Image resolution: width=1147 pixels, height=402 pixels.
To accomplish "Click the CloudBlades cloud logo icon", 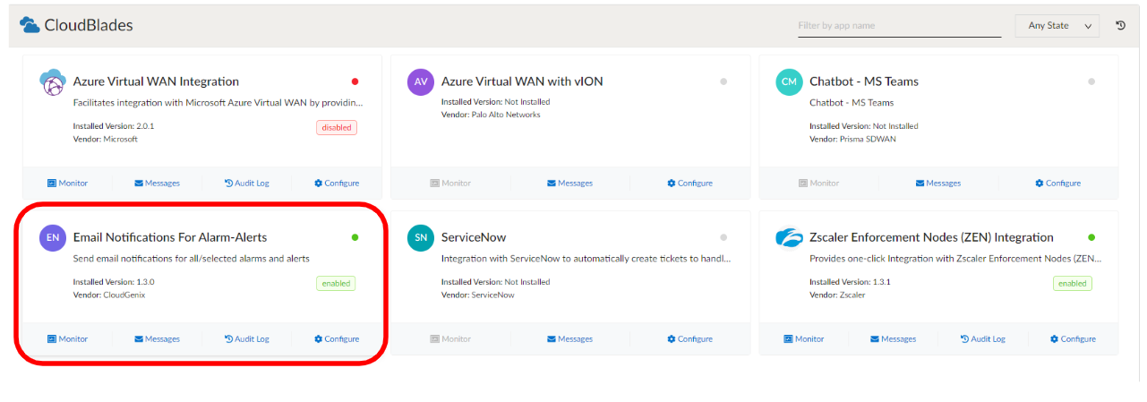I will coord(30,25).
